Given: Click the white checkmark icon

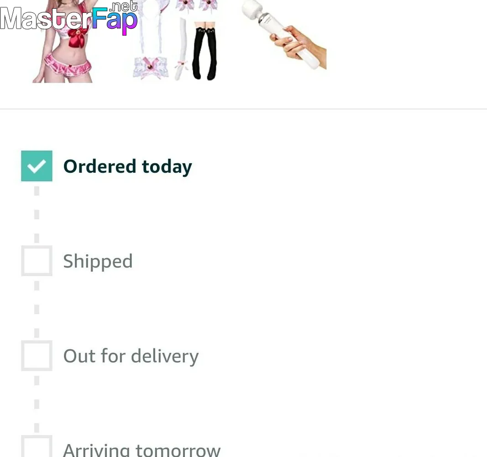Looking at the screenshot, I should pyautogui.click(x=37, y=166).
